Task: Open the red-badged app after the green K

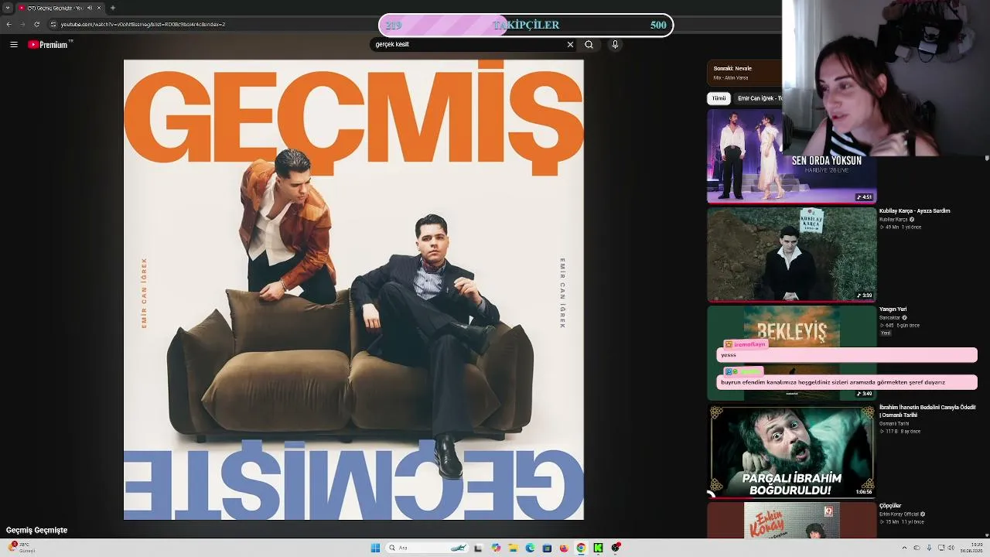Action: pos(616,548)
